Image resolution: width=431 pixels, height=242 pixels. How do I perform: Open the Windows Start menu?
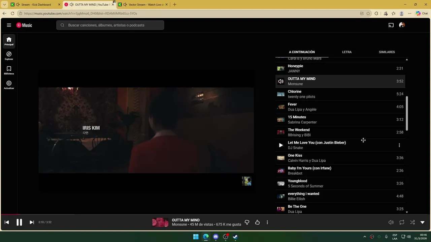point(196,237)
